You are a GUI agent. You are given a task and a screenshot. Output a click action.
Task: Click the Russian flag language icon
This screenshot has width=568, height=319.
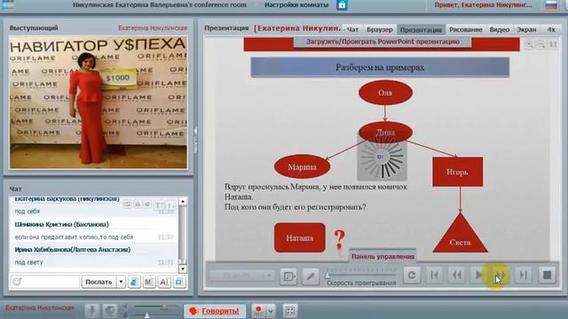tap(551, 5)
